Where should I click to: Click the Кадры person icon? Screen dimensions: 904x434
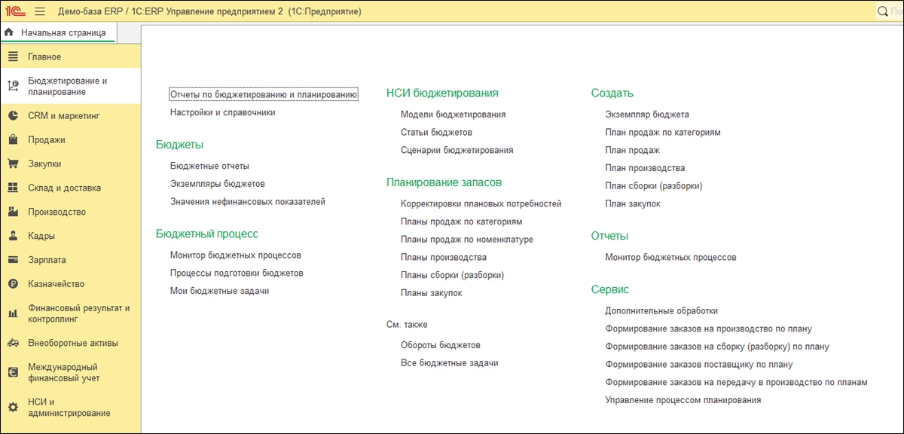click(x=13, y=236)
